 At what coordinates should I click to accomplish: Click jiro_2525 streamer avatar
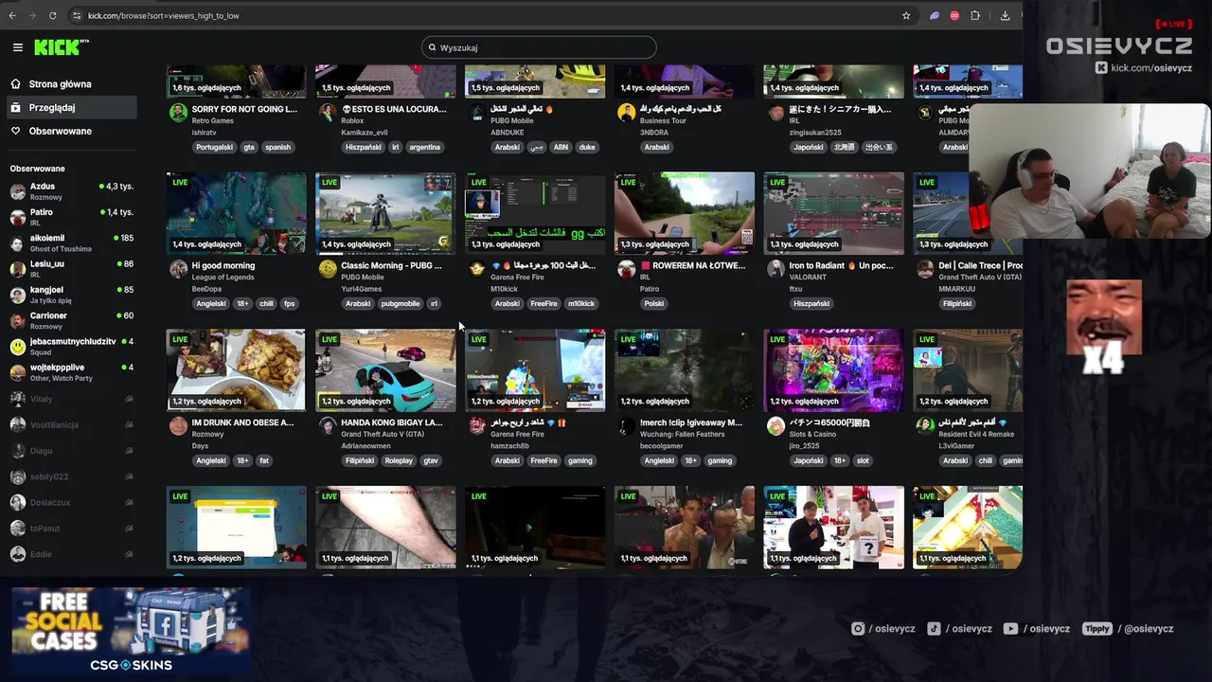coord(775,426)
